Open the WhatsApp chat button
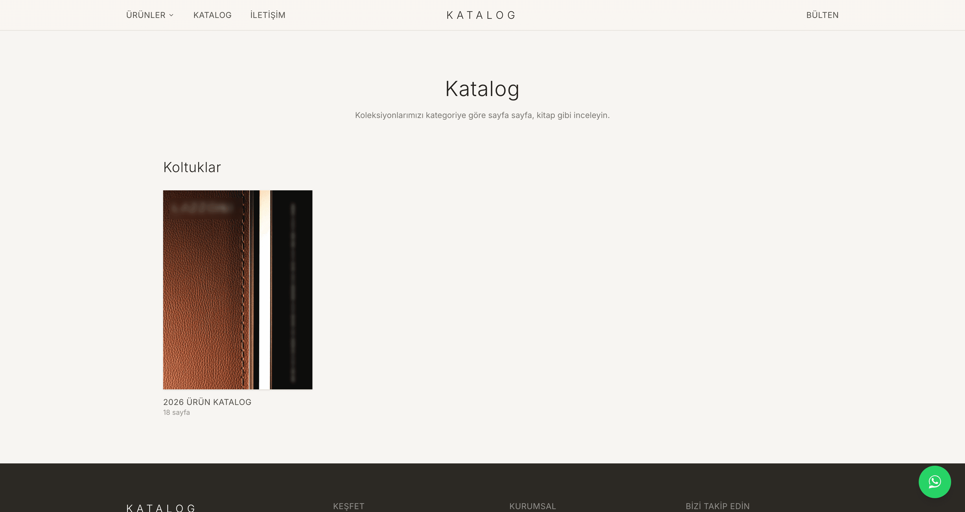Image resolution: width=965 pixels, height=512 pixels. pyautogui.click(x=934, y=482)
